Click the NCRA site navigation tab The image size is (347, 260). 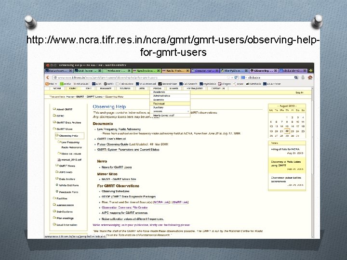click(57, 89)
